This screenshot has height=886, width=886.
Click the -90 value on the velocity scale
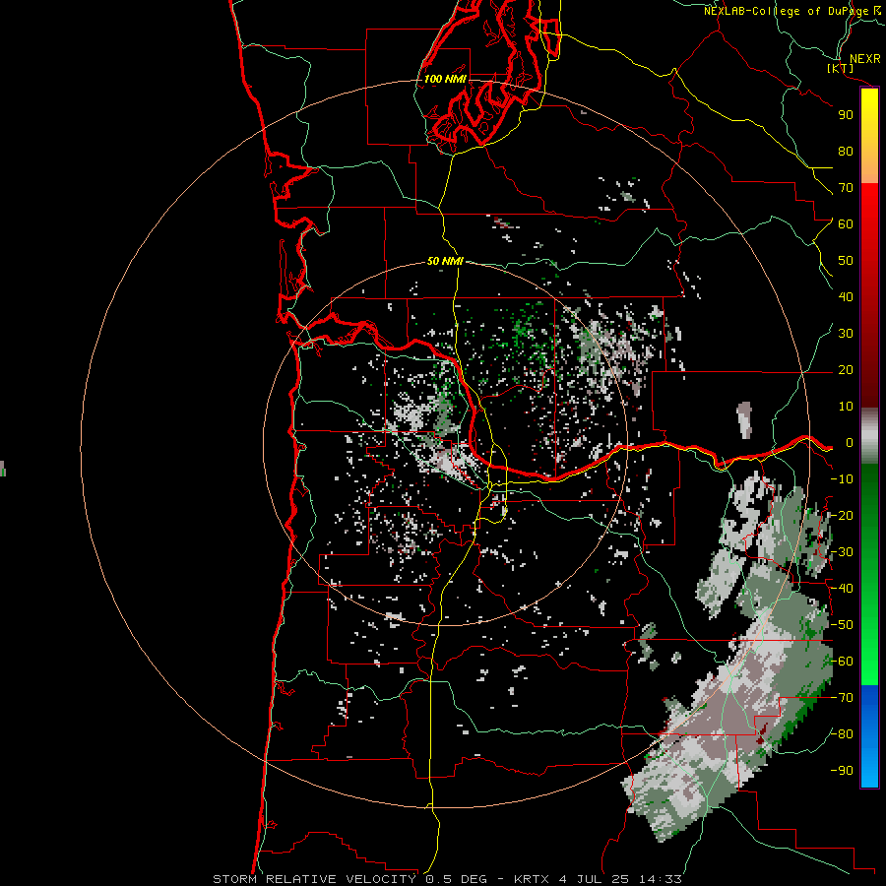[842, 771]
